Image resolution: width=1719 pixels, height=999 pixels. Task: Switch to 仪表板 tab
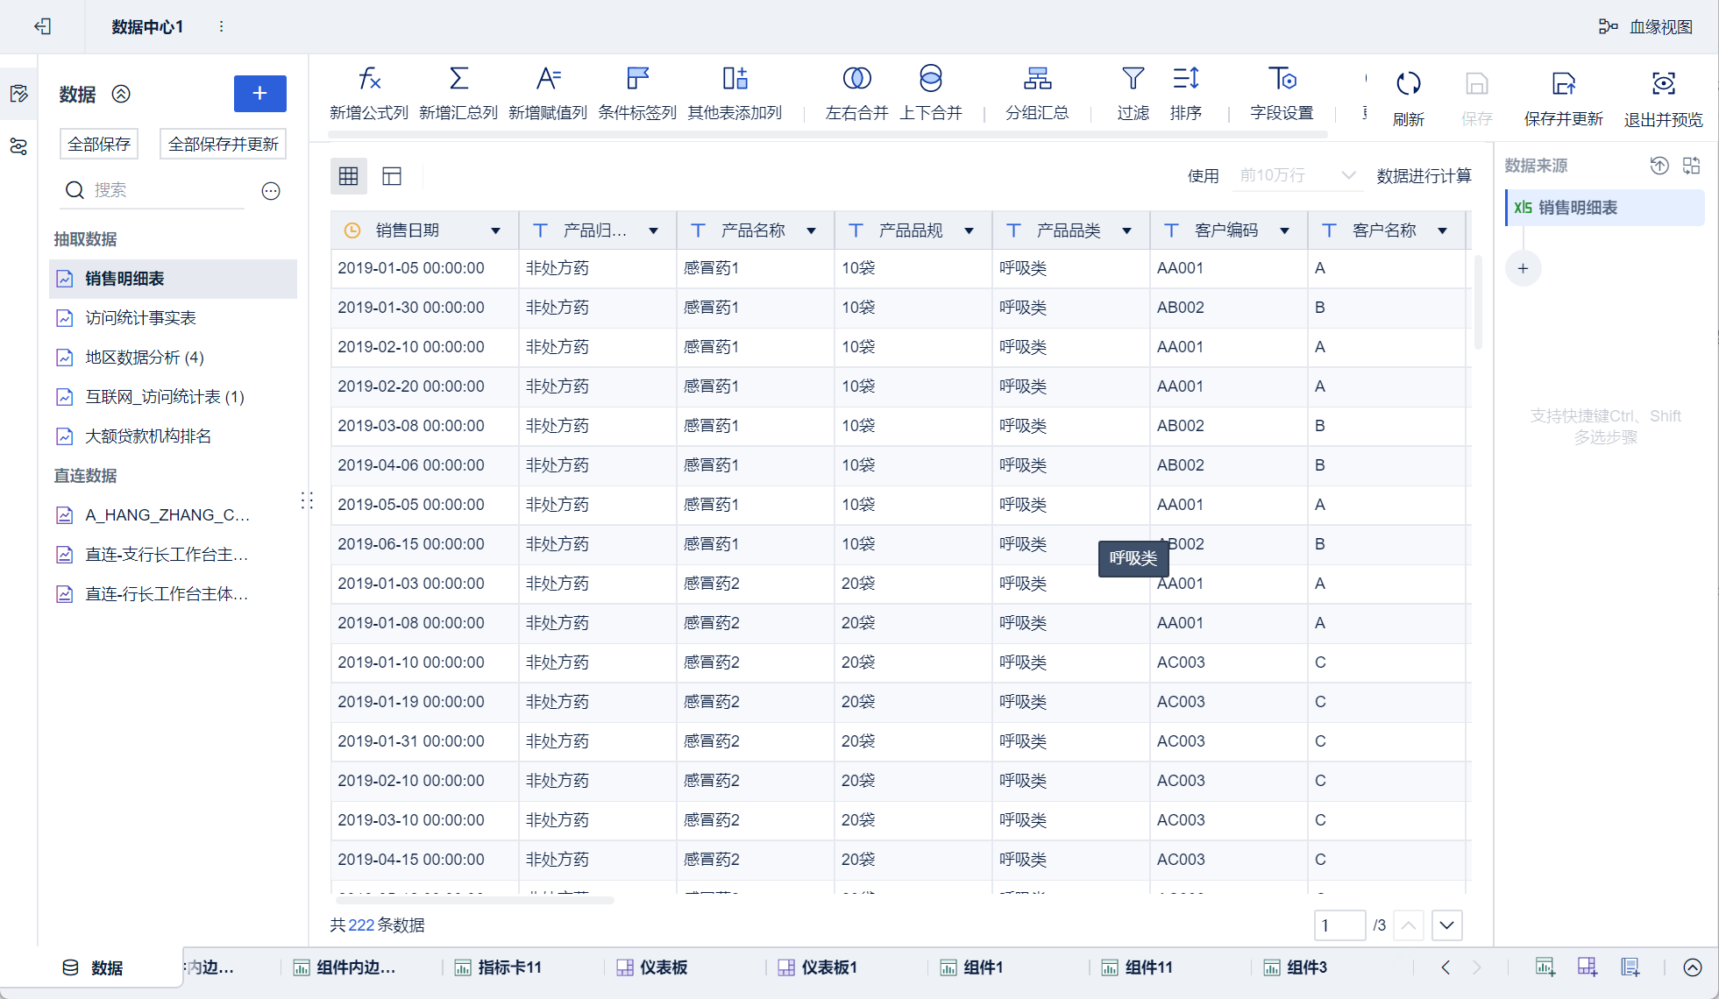663,967
